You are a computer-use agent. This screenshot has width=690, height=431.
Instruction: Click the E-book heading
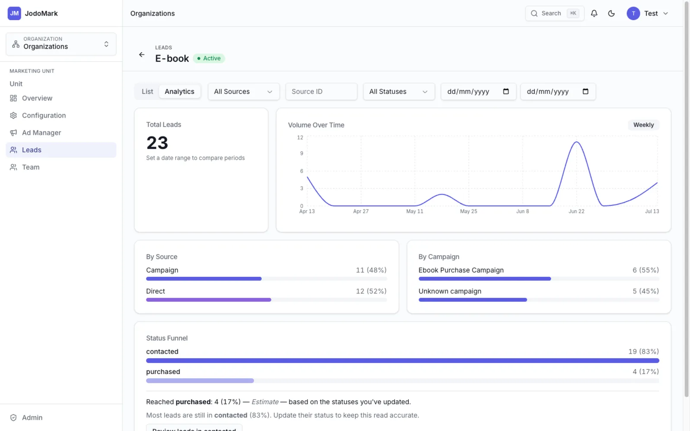click(x=172, y=58)
